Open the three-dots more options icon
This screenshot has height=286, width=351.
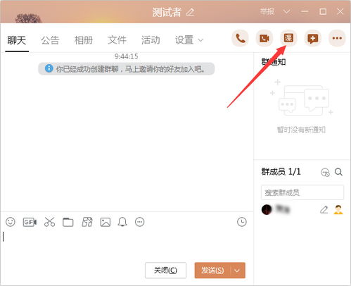click(337, 38)
